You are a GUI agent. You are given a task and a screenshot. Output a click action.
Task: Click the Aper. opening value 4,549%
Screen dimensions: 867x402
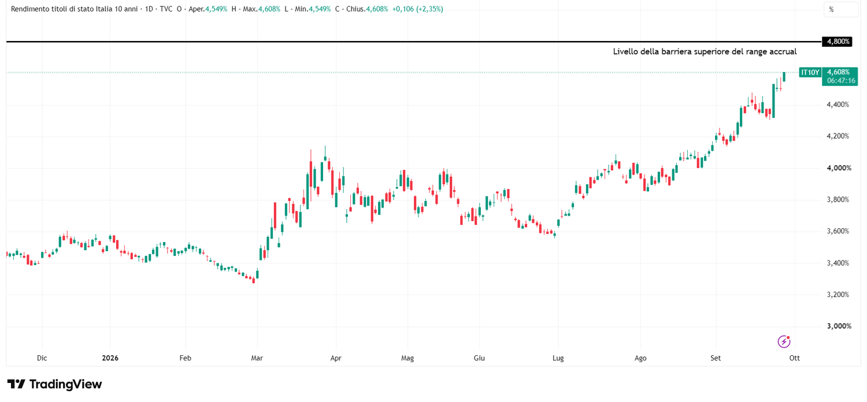click(x=216, y=9)
